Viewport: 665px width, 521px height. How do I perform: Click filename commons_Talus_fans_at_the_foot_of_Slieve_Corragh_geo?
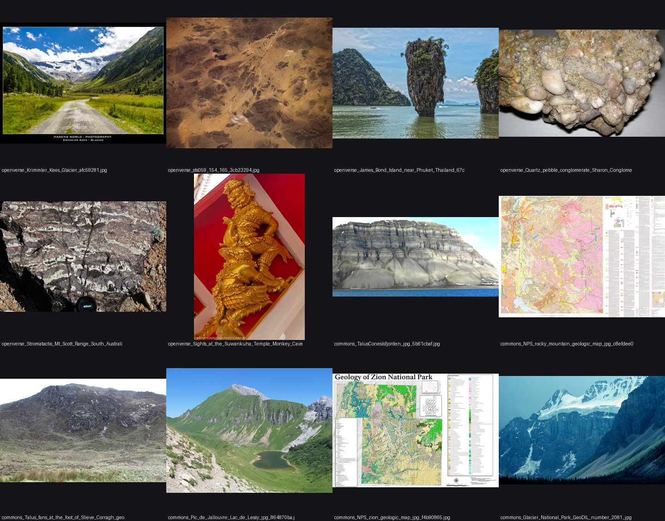(x=63, y=517)
